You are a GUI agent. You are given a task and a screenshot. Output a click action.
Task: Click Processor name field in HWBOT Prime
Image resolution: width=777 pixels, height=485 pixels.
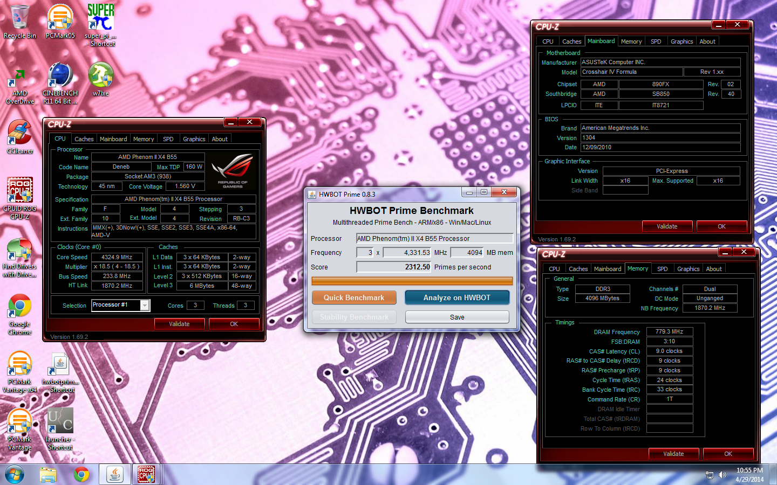coord(434,238)
